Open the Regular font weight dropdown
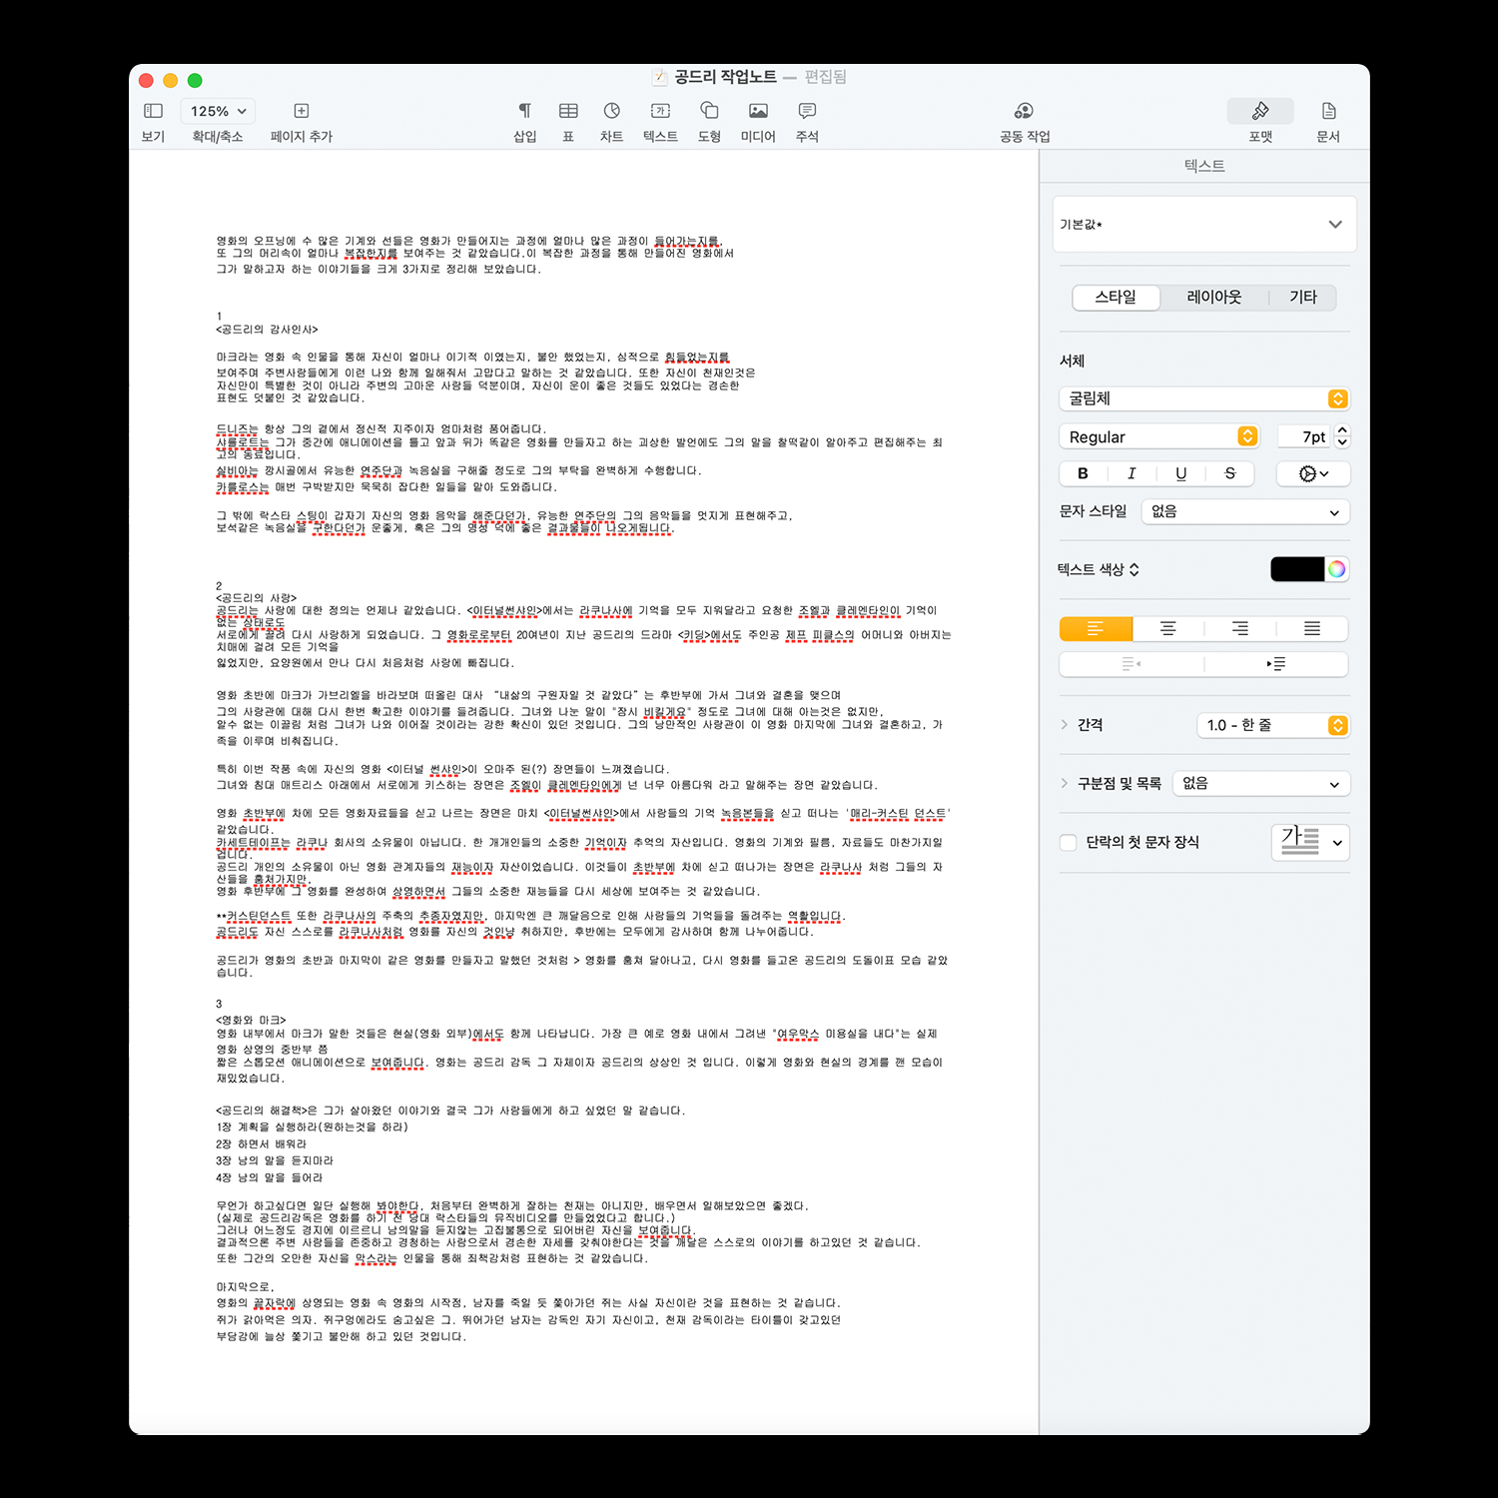1498x1498 pixels. tap(1158, 436)
